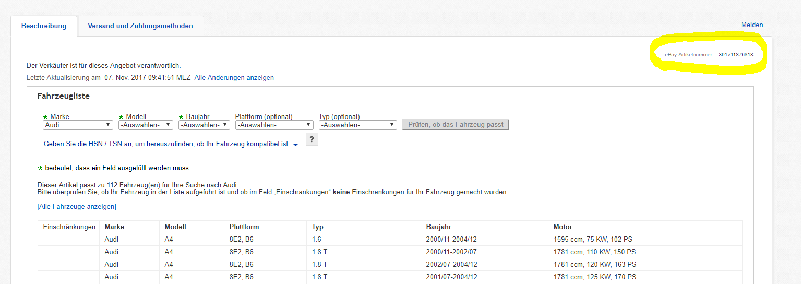The width and height of the screenshot is (801, 284).
Task: Open the Plattform (optional) dropdown
Action: (274, 125)
